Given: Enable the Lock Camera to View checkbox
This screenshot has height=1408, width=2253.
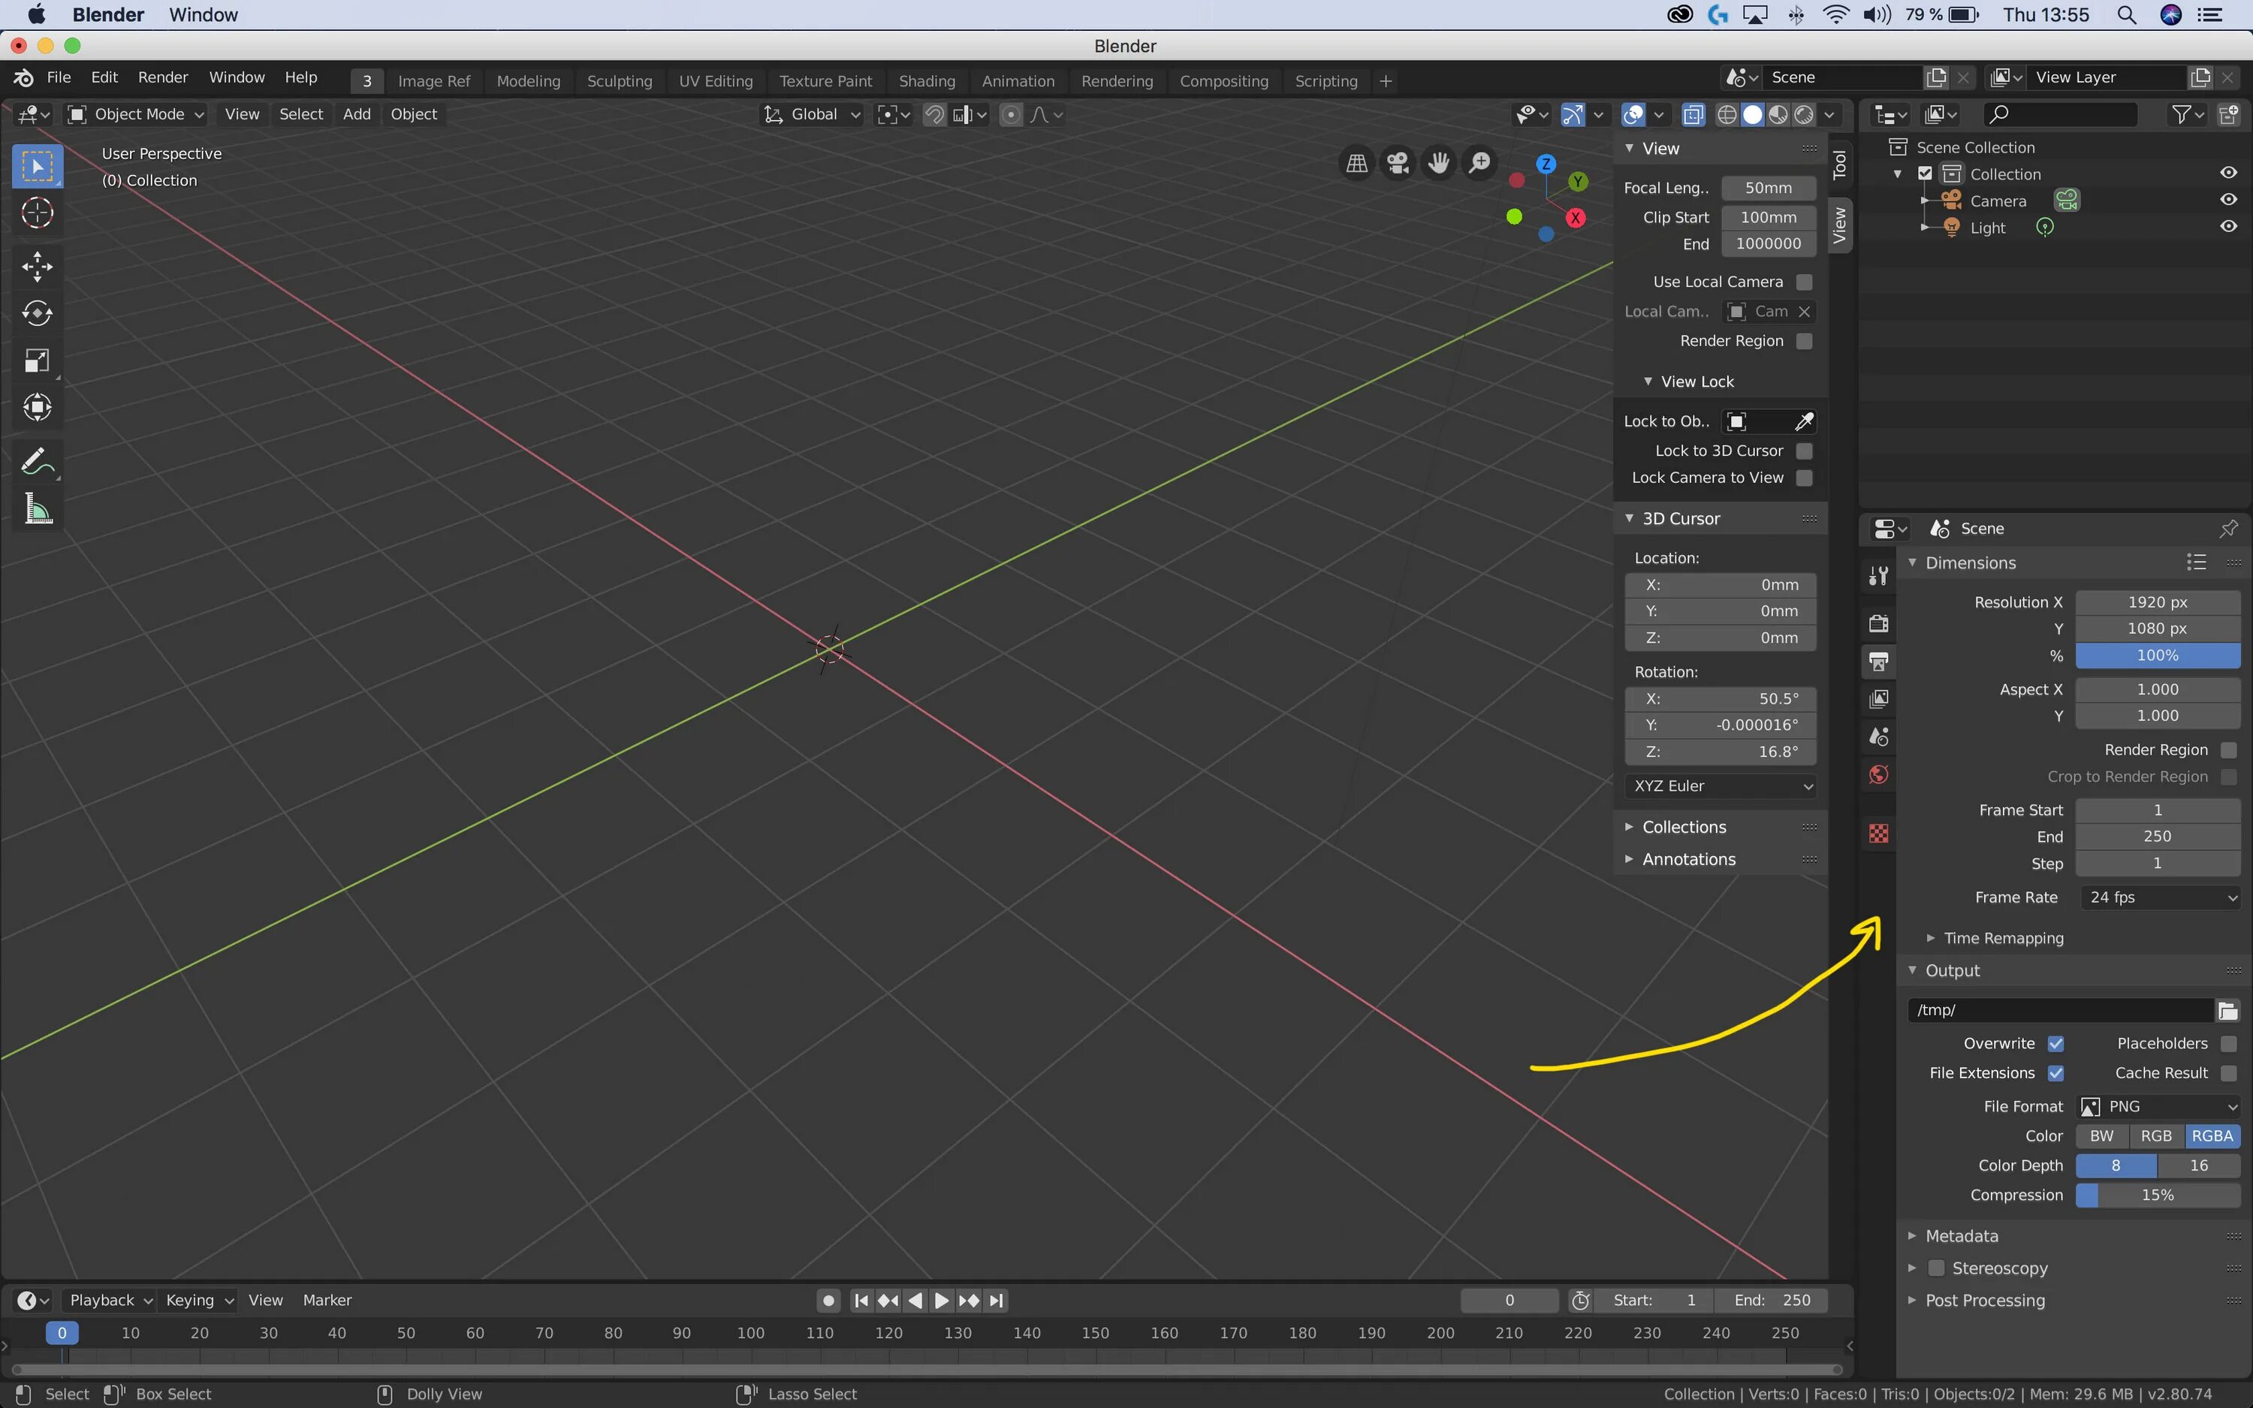Looking at the screenshot, I should tap(1804, 478).
